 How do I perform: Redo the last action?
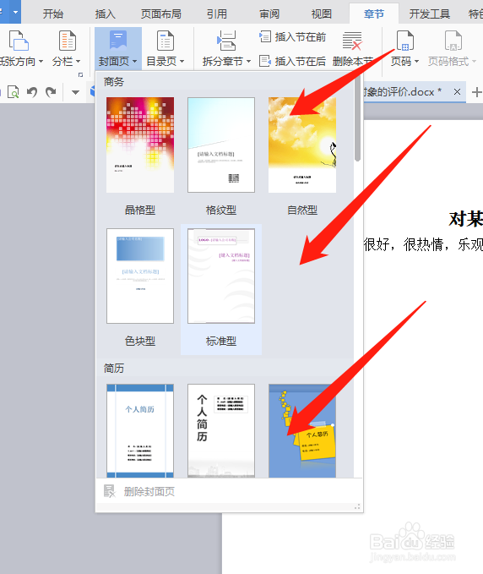[51, 92]
